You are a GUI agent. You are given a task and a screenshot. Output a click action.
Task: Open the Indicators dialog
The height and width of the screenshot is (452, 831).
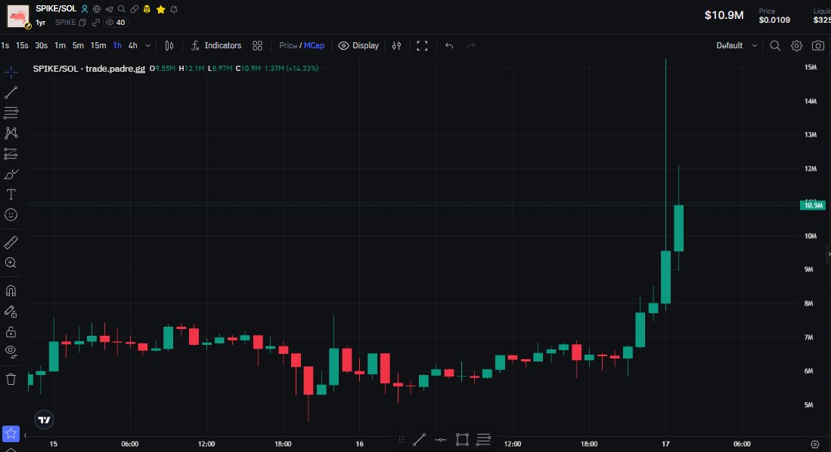point(216,46)
